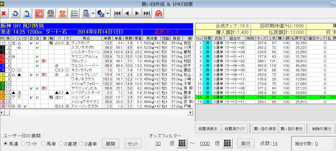This screenshot has height=151, width=336.
Task: Click the 馬名 column header
Action: (x=86, y=38)
